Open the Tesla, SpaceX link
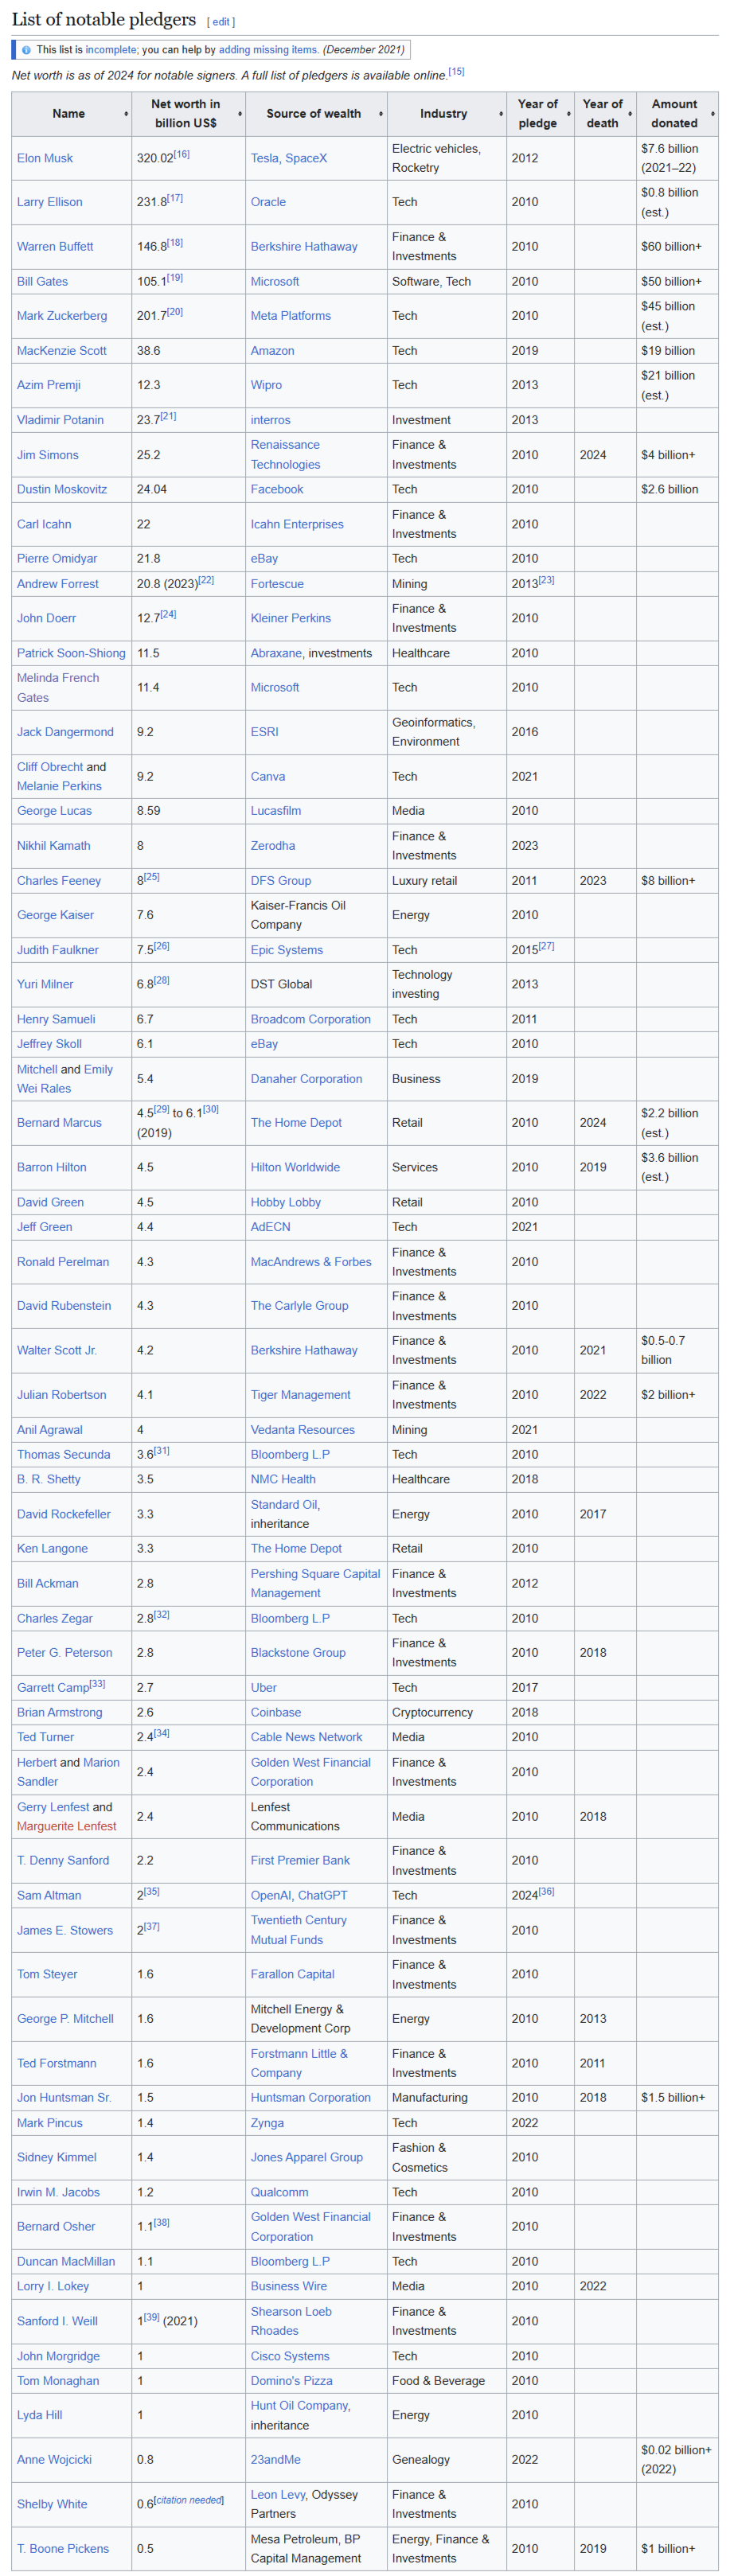730x2576 pixels. pyautogui.click(x=288, y=158)
